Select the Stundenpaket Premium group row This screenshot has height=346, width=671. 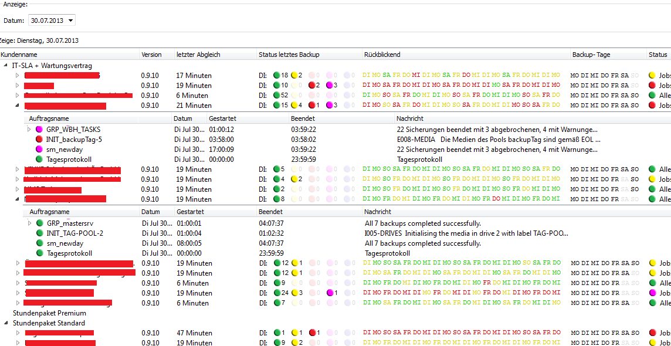click(x=49, y=313)
